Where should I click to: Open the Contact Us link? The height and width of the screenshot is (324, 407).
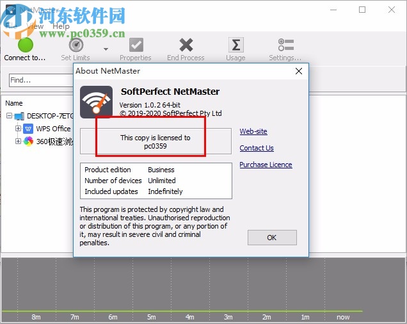tap(257, 148)
